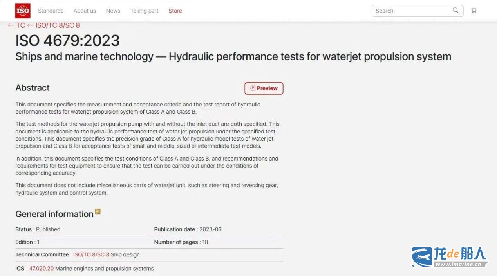Image resolution: width=497 pixels, height=276 pixels.
Task: Focus the Search input field
Action: coord(411,11)
